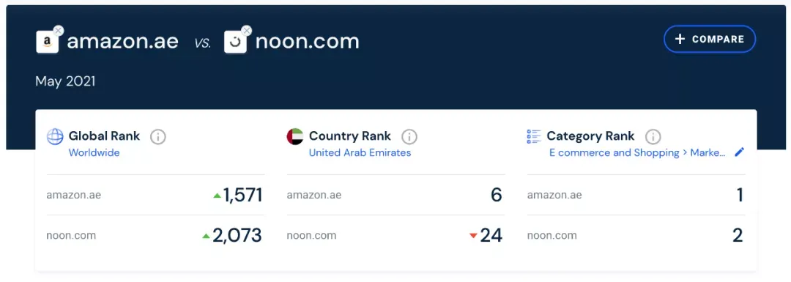Click amazon.ae title in the header
The image size is (791, 282).
(122, 41)
